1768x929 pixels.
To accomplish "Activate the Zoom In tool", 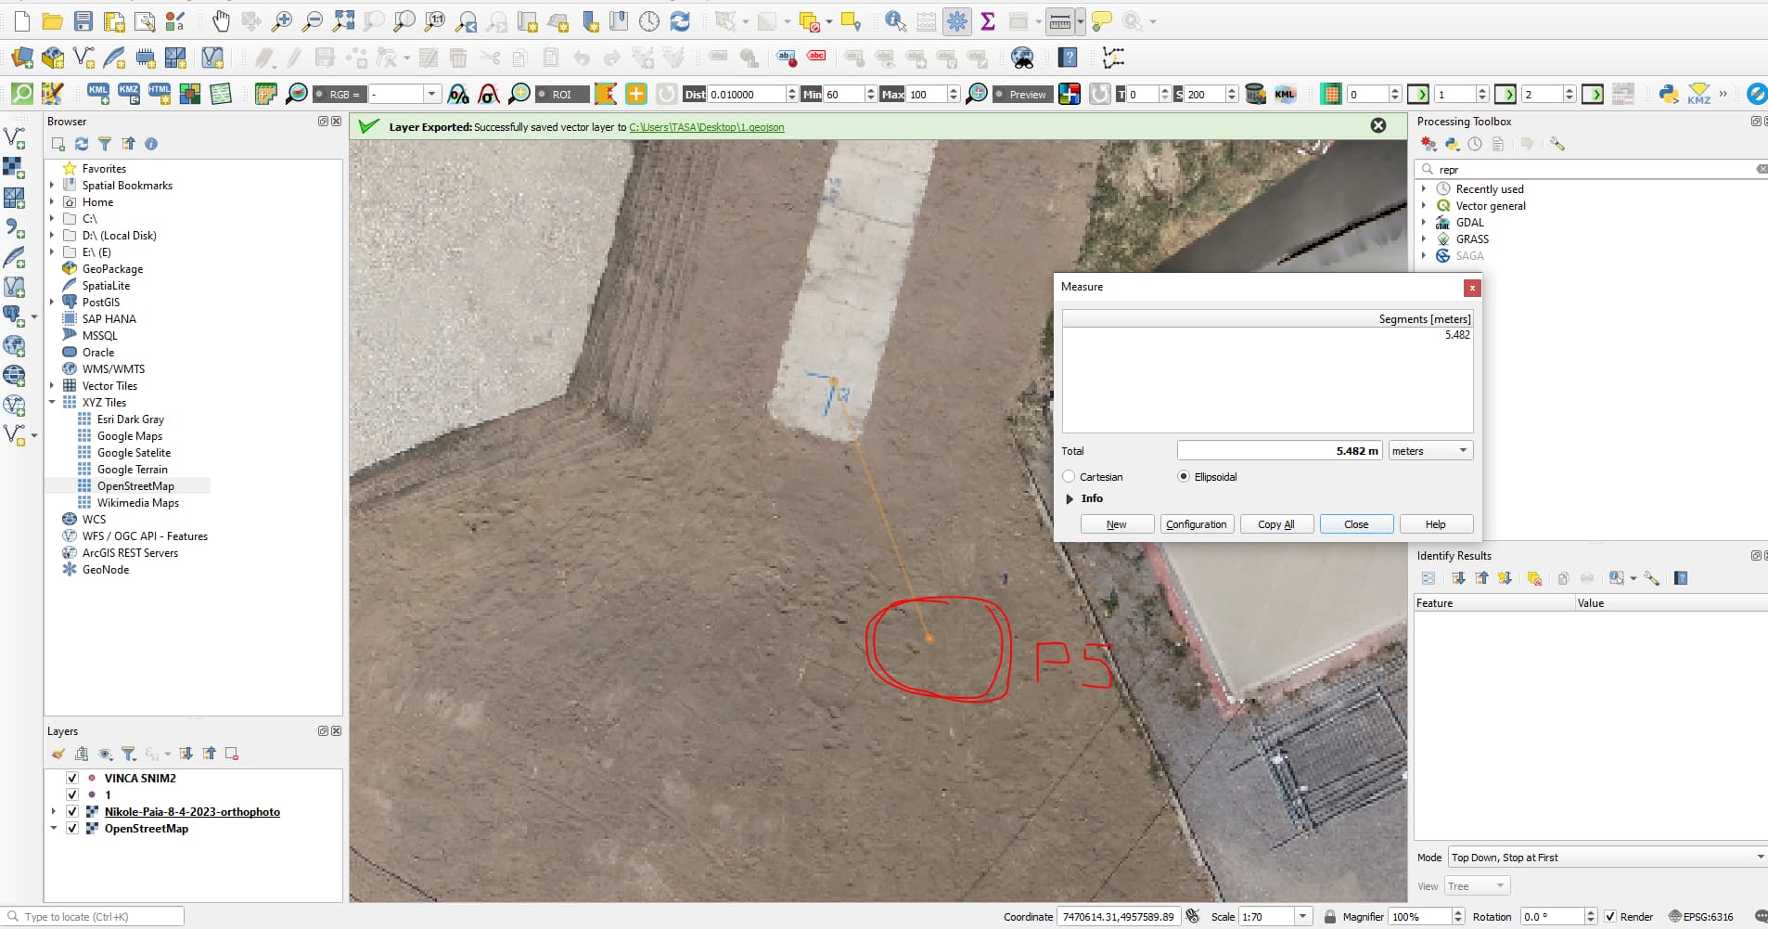I will click(283, 20).
